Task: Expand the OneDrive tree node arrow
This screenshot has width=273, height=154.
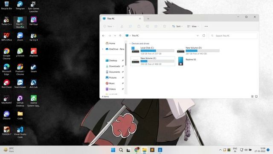Action: (103, 49)
